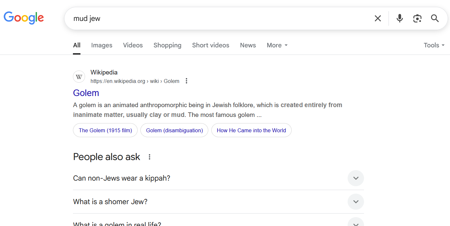Click "How He Came into the World" chip
This screenshot has width=450, height=226.
point(251,130)
